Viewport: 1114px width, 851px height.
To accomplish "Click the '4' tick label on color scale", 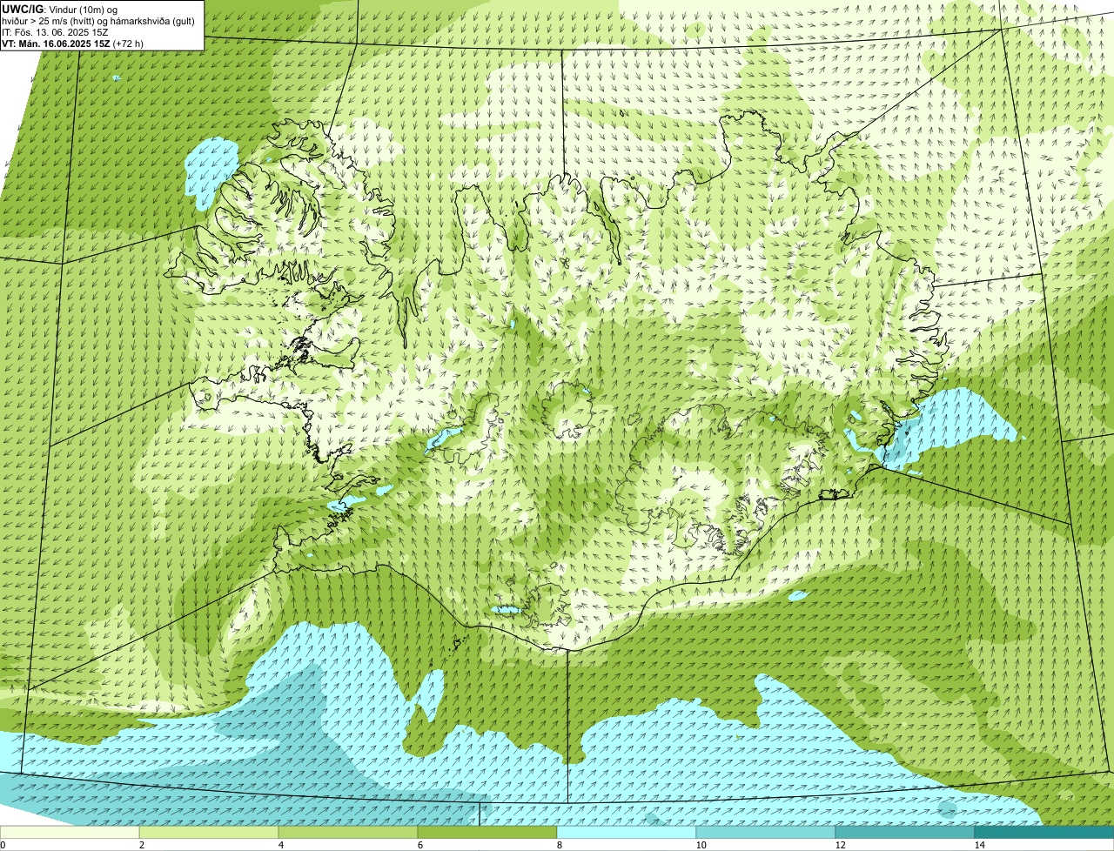I will [280, 845].
